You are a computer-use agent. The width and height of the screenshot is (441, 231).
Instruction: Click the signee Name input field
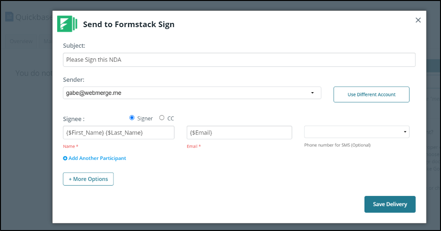119,133
